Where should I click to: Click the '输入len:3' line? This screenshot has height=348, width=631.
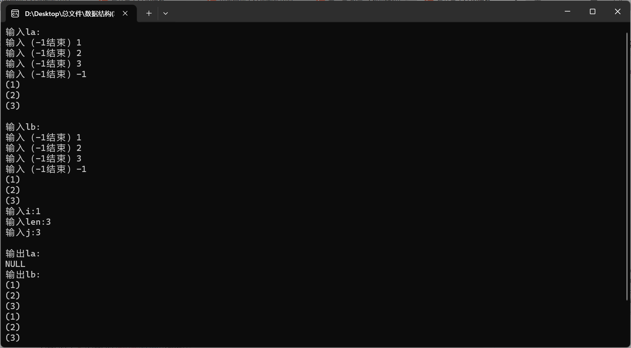click(x=28, y=222)
